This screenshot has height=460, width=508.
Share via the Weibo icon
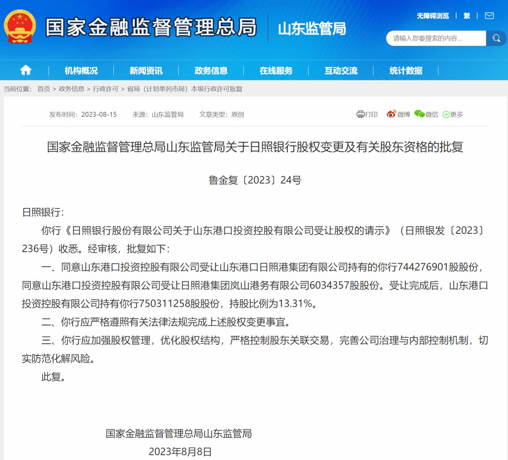pos(391,114)
